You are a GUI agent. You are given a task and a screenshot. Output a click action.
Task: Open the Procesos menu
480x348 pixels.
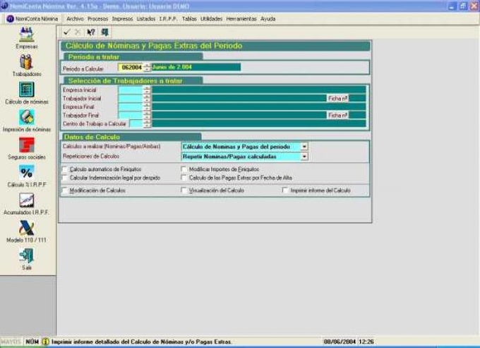[97, 19]
